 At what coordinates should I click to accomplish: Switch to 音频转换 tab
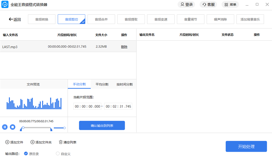point(41,19)
